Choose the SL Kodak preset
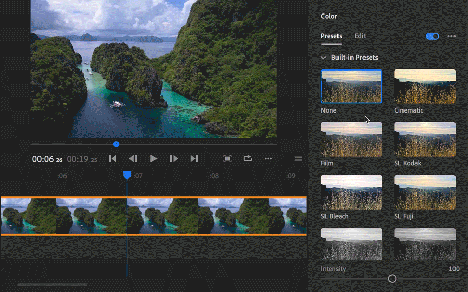Screen dimensions: 468x292 click(425, 140)
